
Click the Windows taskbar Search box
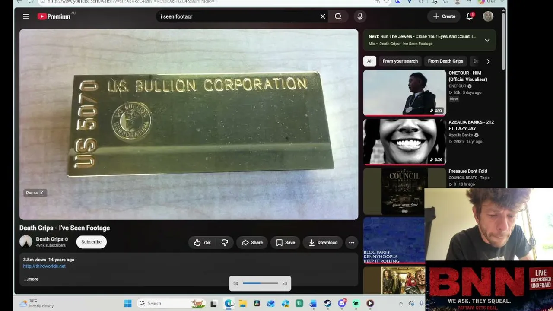click(x=171, y=303)
